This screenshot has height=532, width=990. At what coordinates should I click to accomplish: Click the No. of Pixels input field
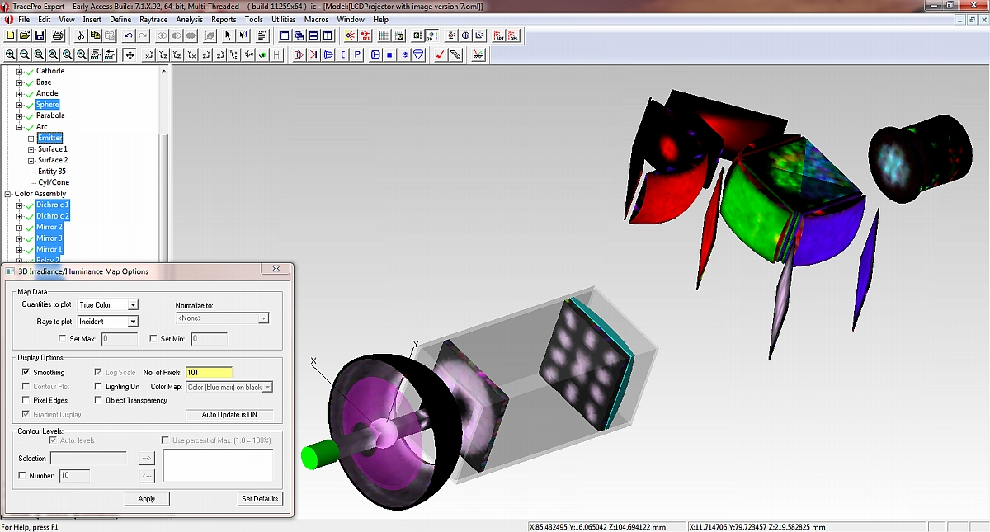(209, 373)
